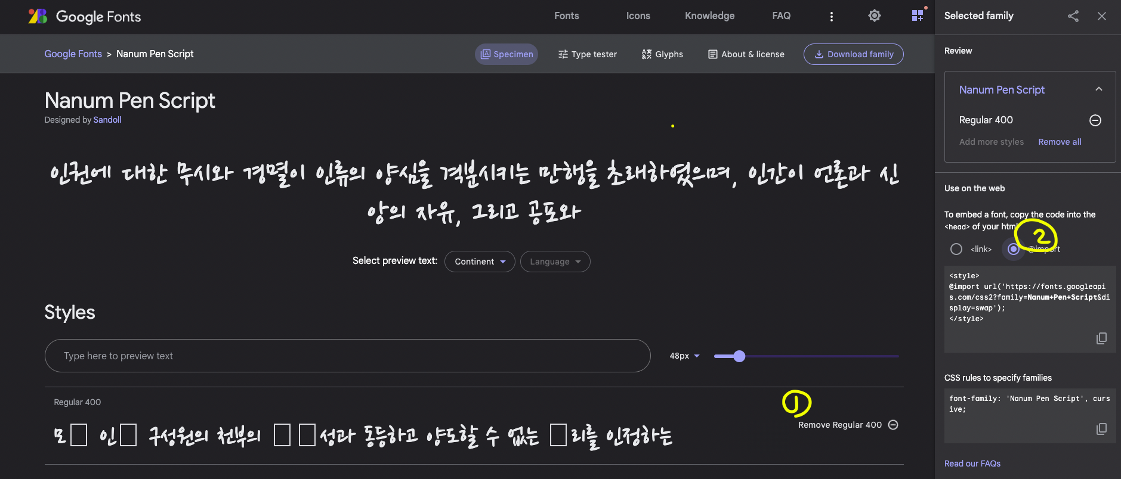Remove Regular 400 using minus circle in Review
This screenshot has width=1121, height=479.
1095,120
